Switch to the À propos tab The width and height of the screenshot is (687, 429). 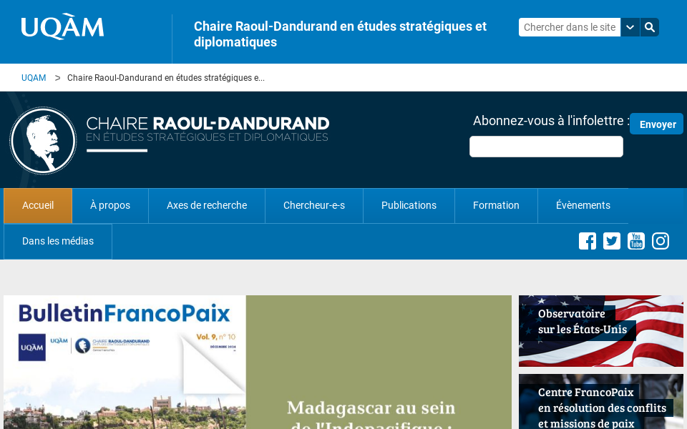coord(109,205)
